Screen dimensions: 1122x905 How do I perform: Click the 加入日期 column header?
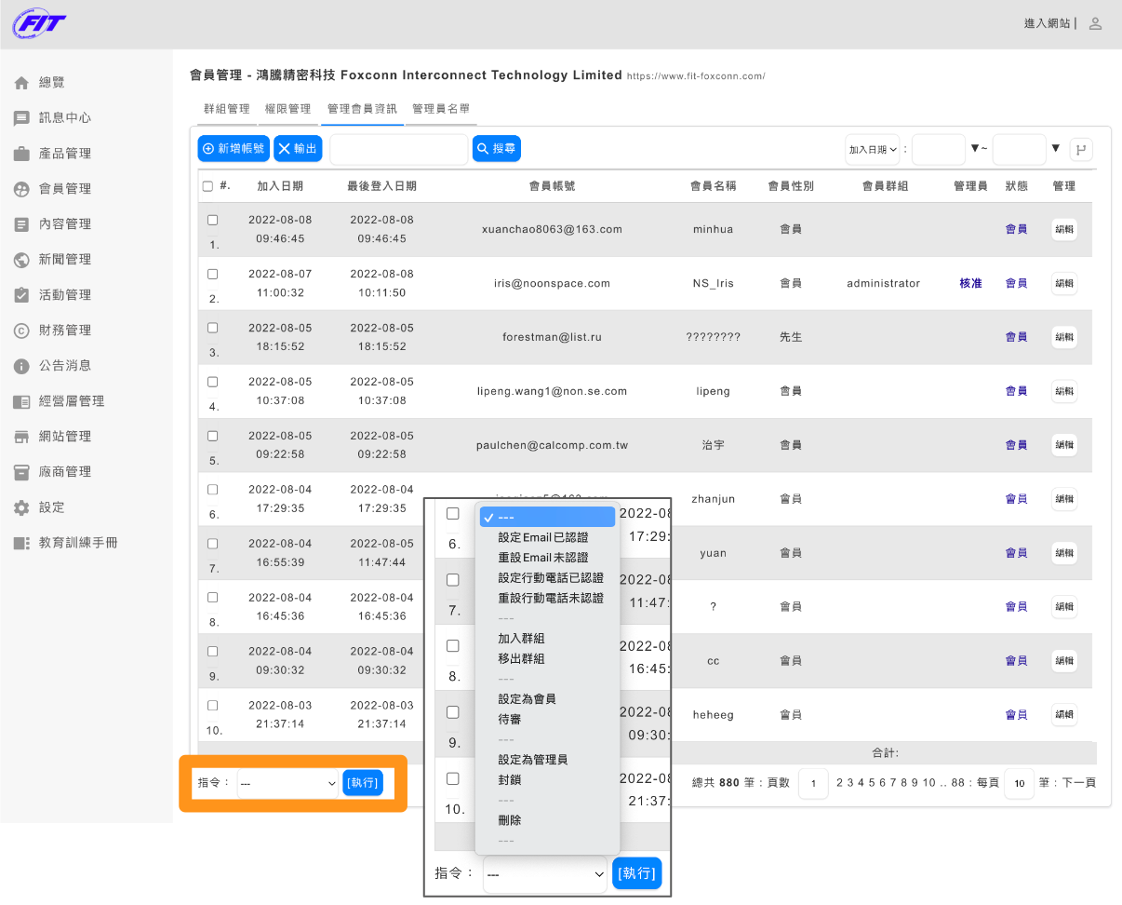point(280,186)
